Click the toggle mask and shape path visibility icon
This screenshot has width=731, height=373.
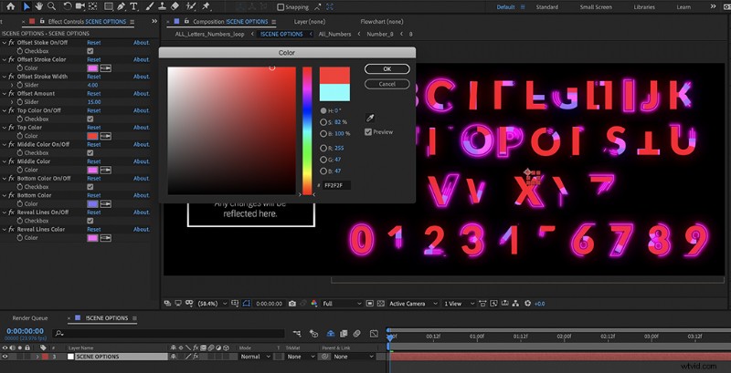pos(247,304)
